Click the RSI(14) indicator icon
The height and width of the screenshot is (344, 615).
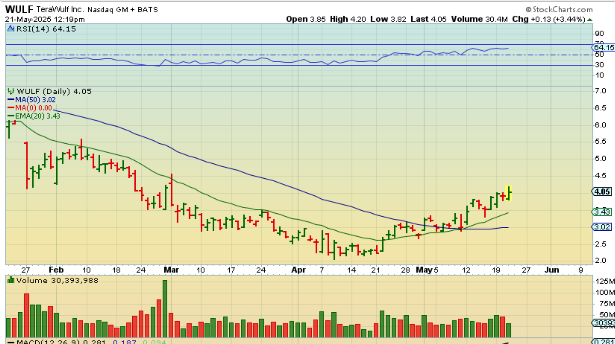(11, 29)
